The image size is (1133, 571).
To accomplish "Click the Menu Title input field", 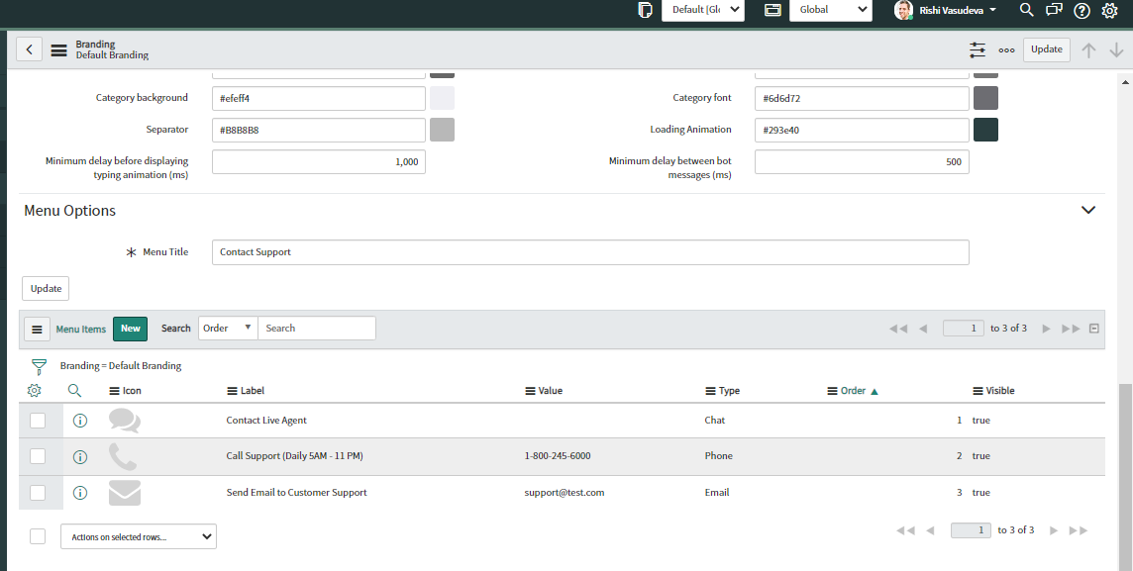I will (x=590, y=252).
